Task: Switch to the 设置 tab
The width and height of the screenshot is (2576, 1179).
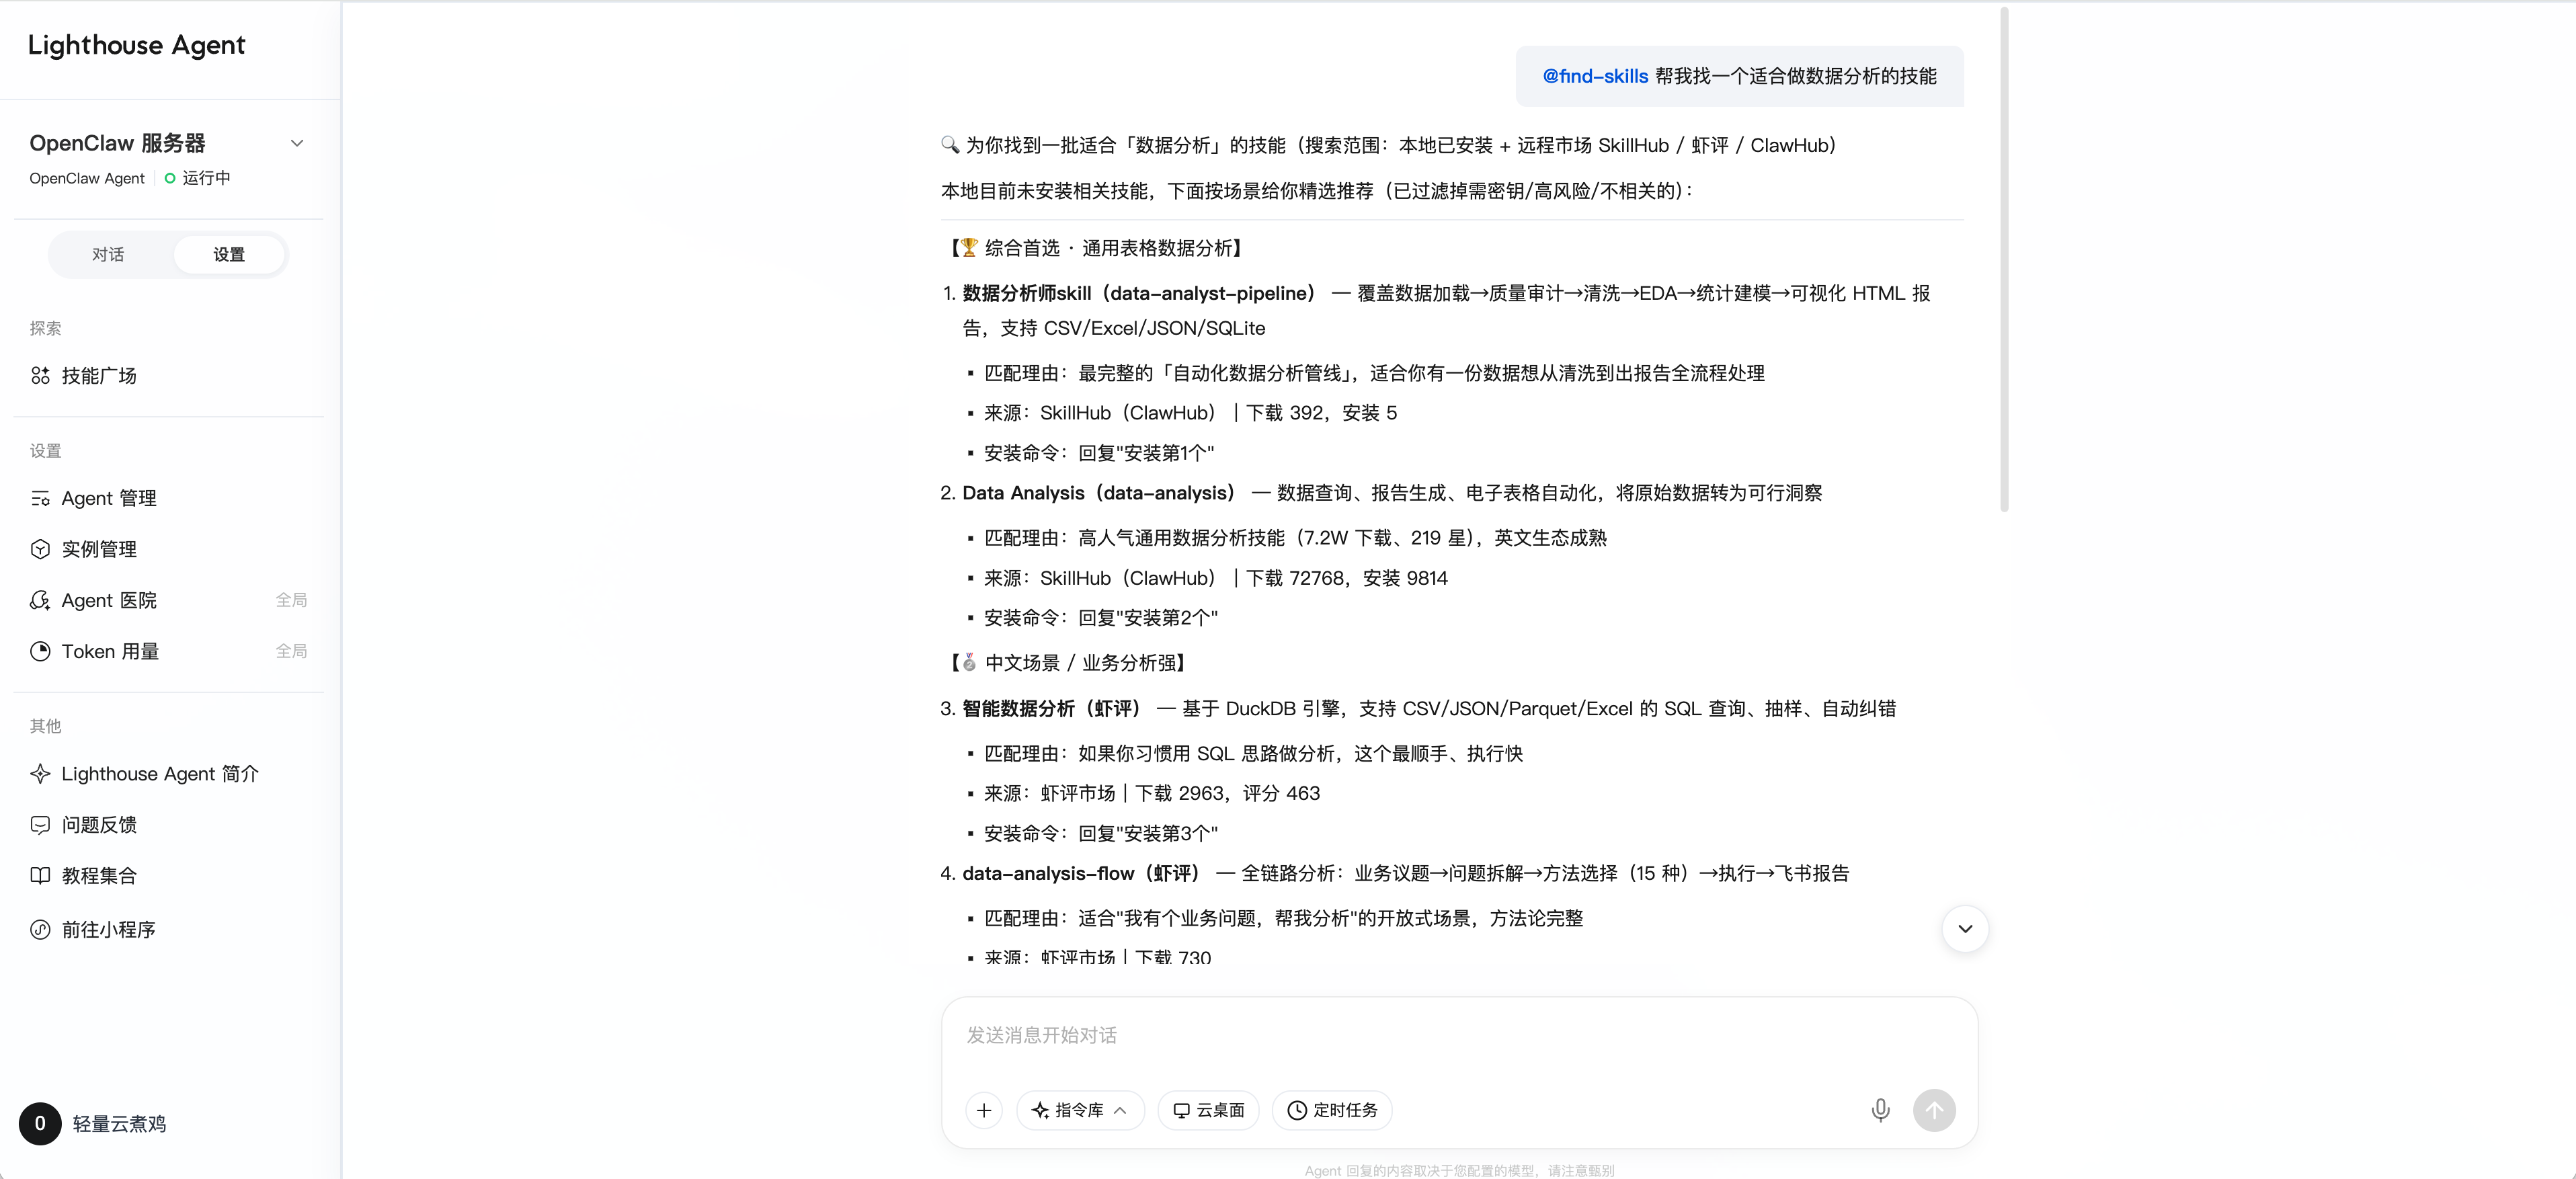Action: pos(229,254)
